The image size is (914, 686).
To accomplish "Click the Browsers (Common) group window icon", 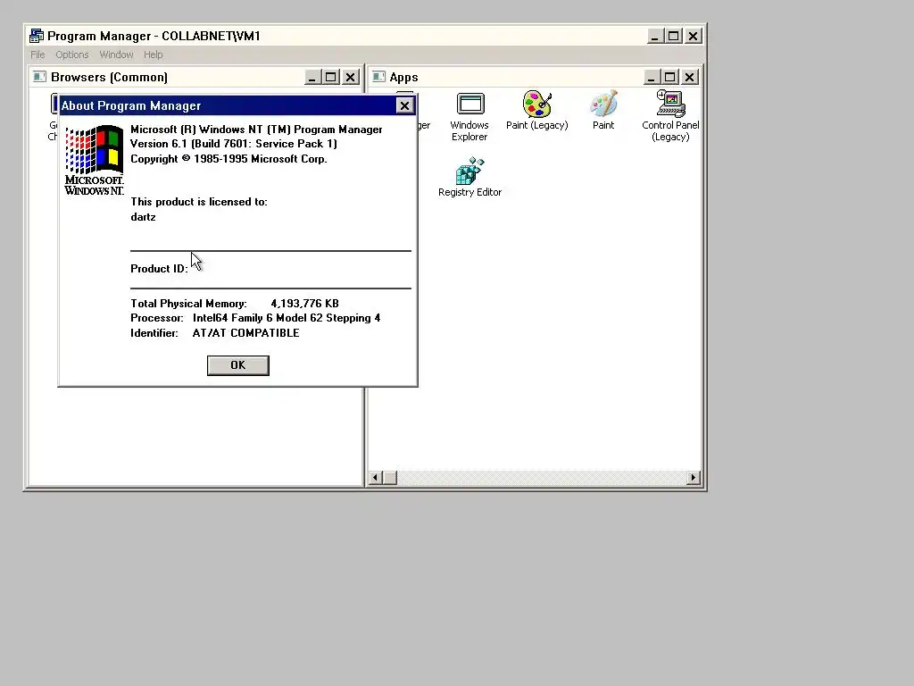I will pyautogui.click(x=39, y=77).
